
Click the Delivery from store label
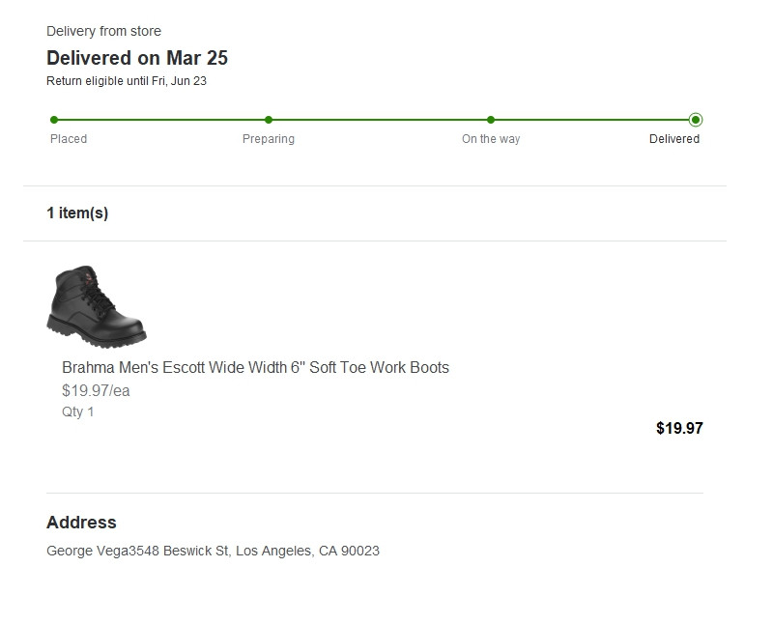103,32
